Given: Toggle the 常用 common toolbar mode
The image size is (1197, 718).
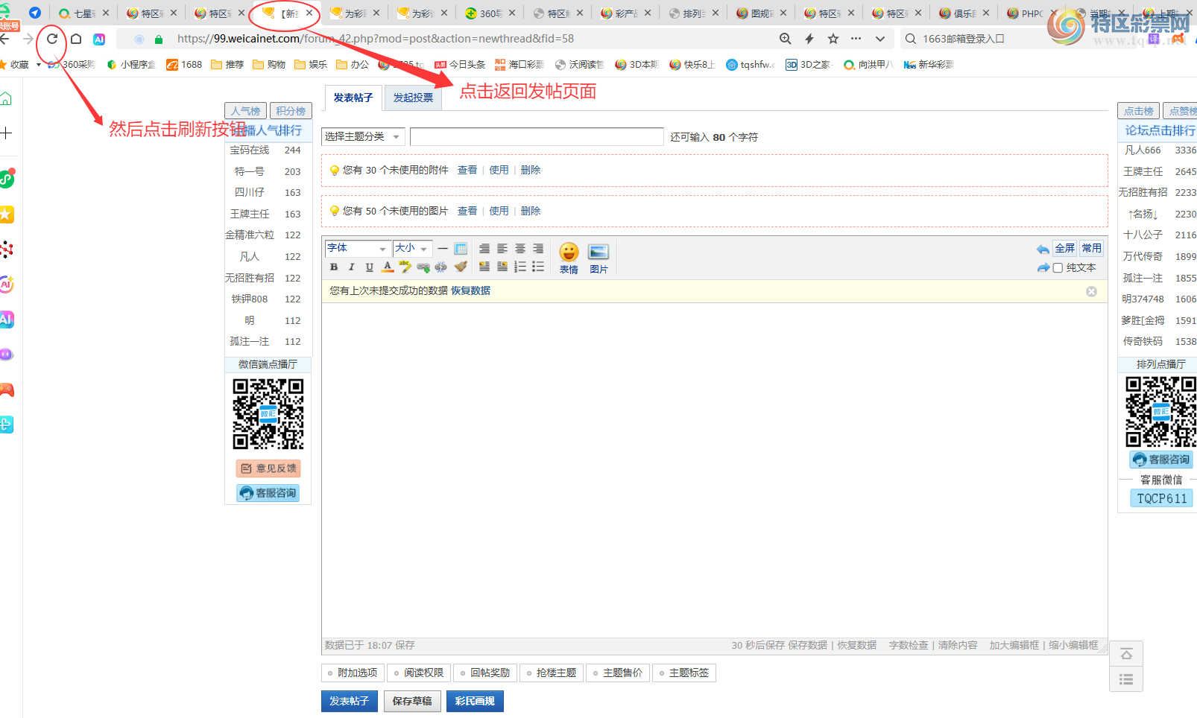Looking at the screenshot, I should (x=1090, y=248).
